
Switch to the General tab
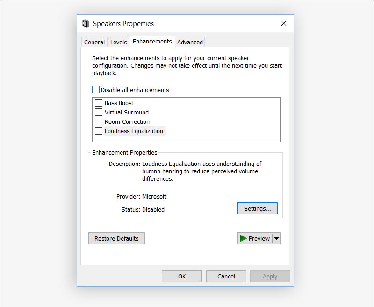(94, 42)
